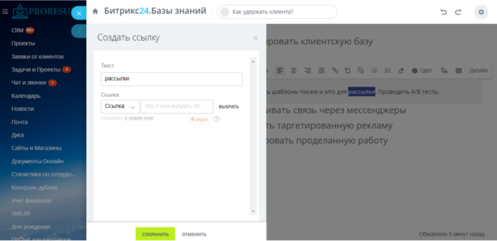Image resolution: width=497 pixels, height=241 pixels.
Task: Open Сайты и Магазины in sidebar
Action: point(36,148)
